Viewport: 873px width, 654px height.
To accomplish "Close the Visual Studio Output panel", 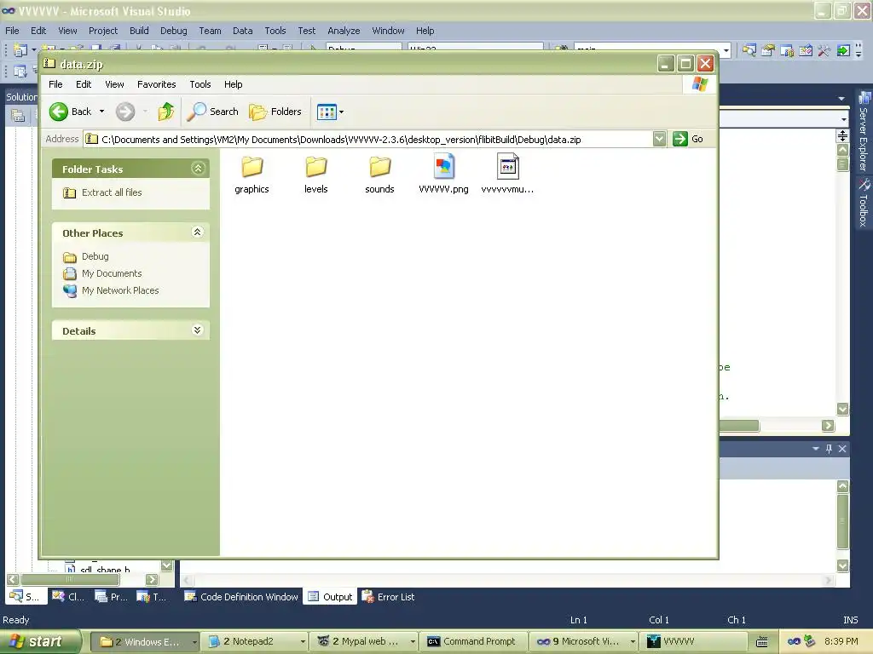I will pyautogui.click(x=842, y=448).
